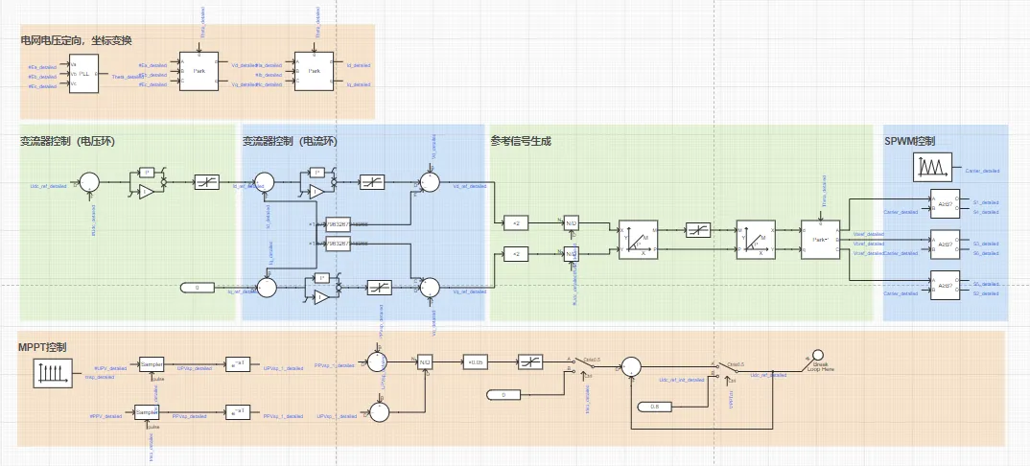
Task: Select the Break Loop Here node
Action: tap(816, 357)
